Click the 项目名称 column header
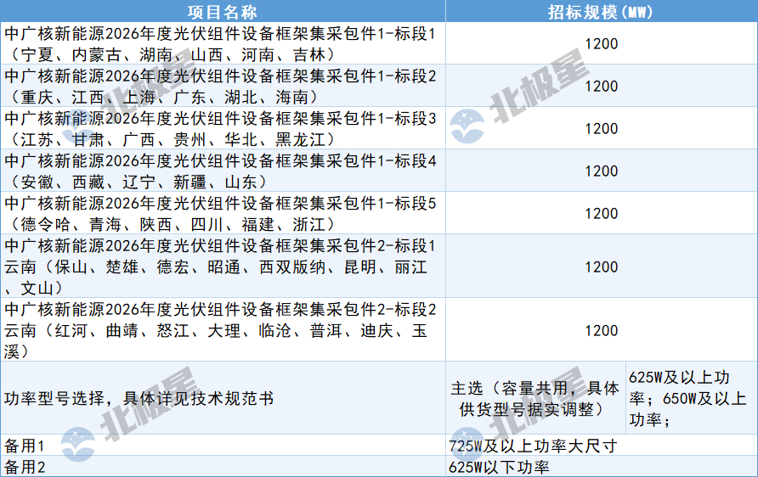758x477 pixels. tap(222, 11)
